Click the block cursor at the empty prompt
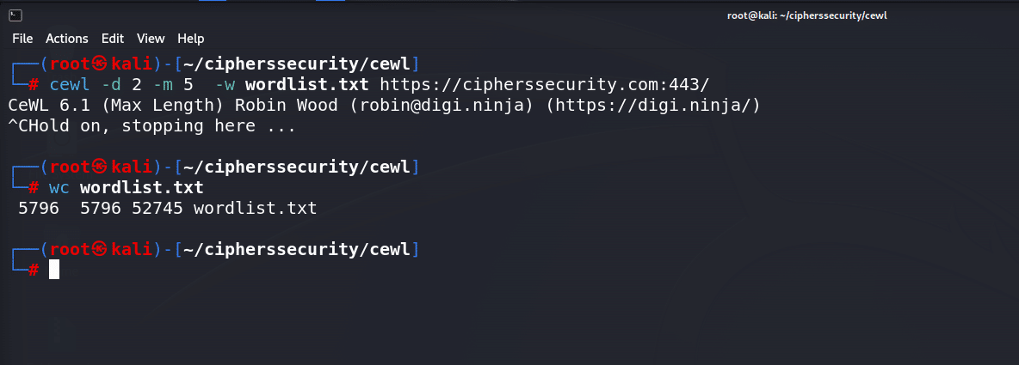The width and height of the screenshot is (1019, 365). (x=54, y=269)
